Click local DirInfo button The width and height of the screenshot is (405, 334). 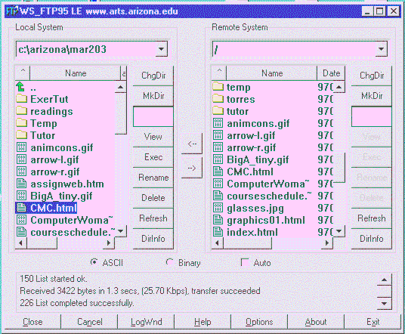(153, 239)
